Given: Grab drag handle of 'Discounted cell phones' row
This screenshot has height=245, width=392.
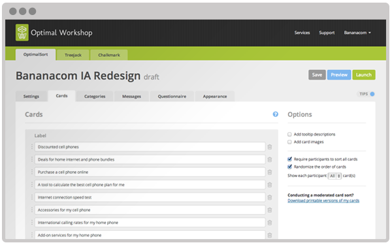Looking at the screenshot, I should coord(32,147).
